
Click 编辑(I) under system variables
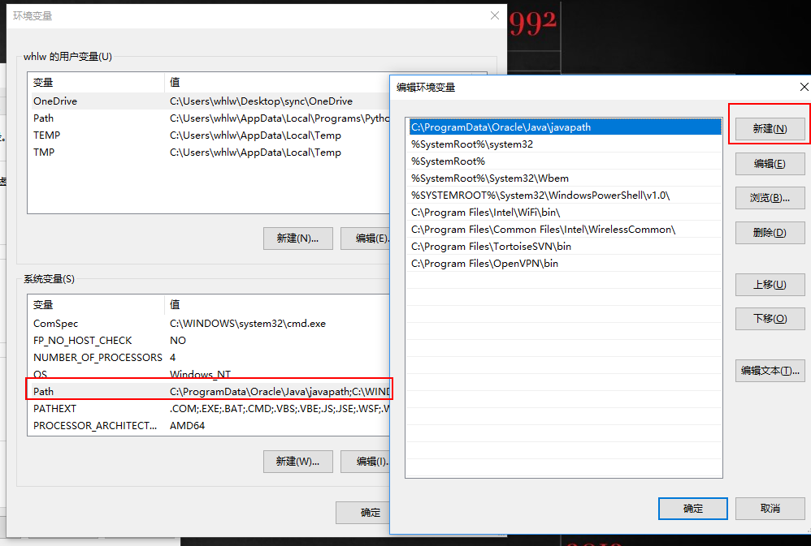click(x=365, y=462)
